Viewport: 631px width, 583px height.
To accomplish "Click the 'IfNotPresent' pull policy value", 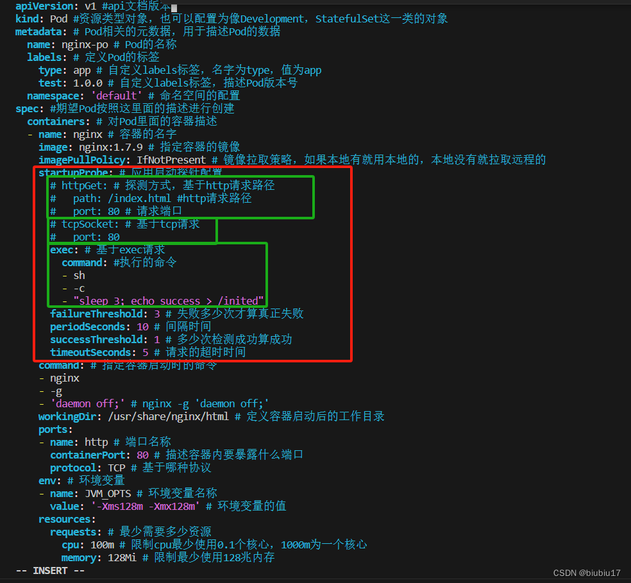I will (x=171, y=160).
